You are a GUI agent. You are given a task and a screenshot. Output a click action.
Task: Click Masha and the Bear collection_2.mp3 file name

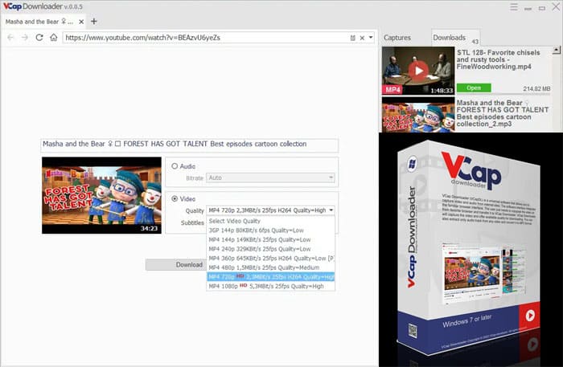click(503, 113)
